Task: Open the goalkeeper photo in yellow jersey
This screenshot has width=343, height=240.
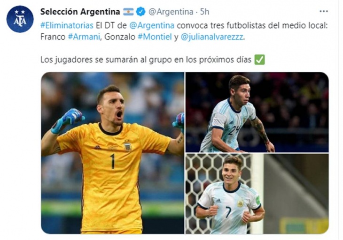Action: (112, 153)
